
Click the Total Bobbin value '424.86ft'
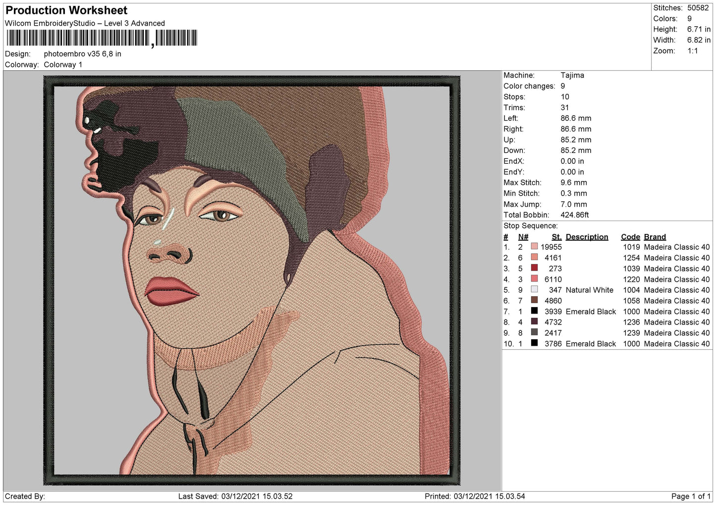point(575,215)
